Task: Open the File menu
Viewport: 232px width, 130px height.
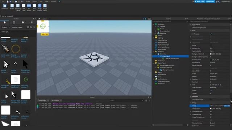Action: click(3, 1)
